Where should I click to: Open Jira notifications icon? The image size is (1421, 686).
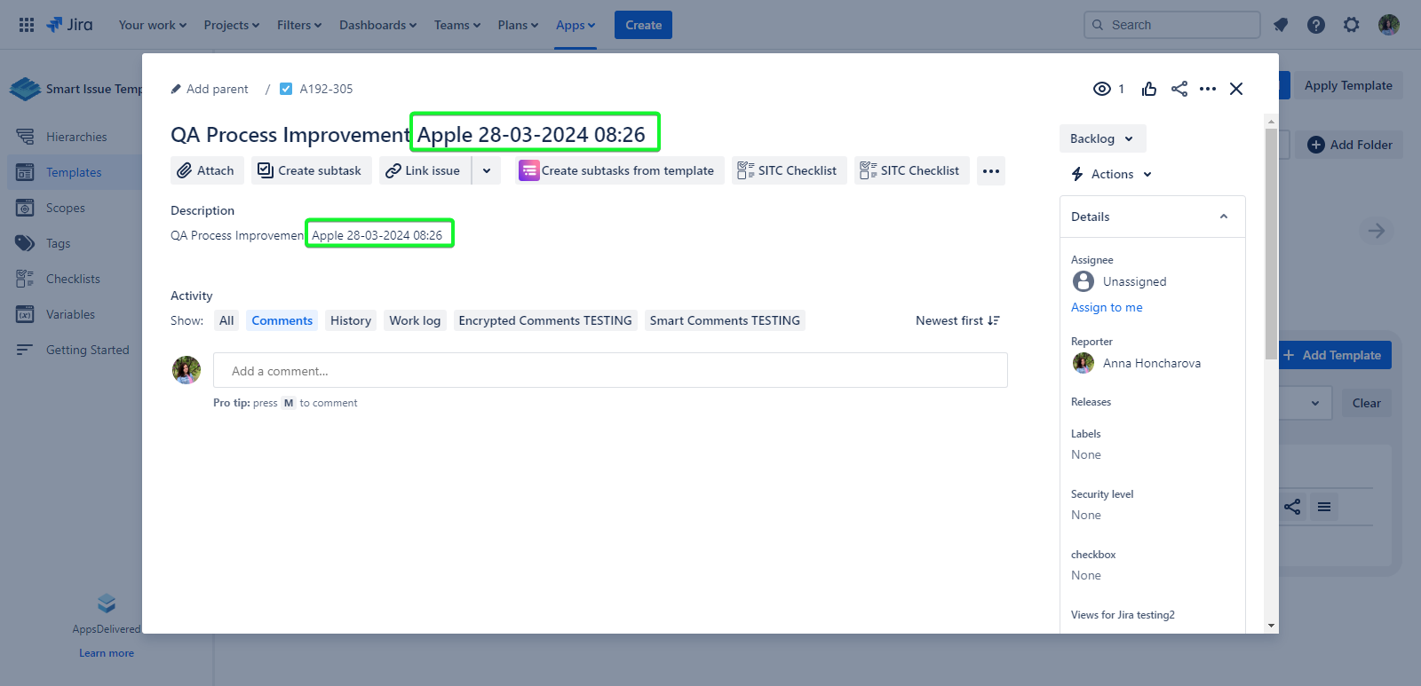point(1281,25)
